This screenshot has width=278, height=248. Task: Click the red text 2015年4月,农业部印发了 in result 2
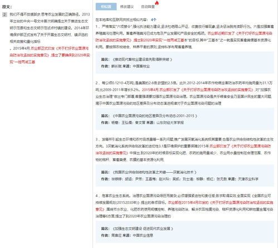tap(161, 90)
